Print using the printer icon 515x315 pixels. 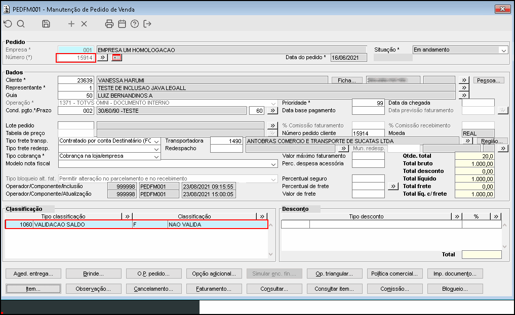click(x=109, y=24)
